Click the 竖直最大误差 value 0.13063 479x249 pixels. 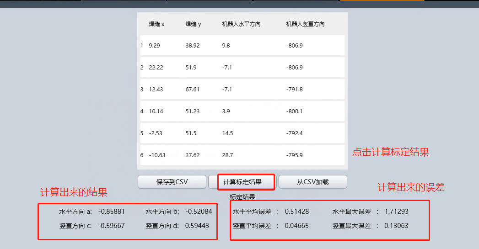396,225
